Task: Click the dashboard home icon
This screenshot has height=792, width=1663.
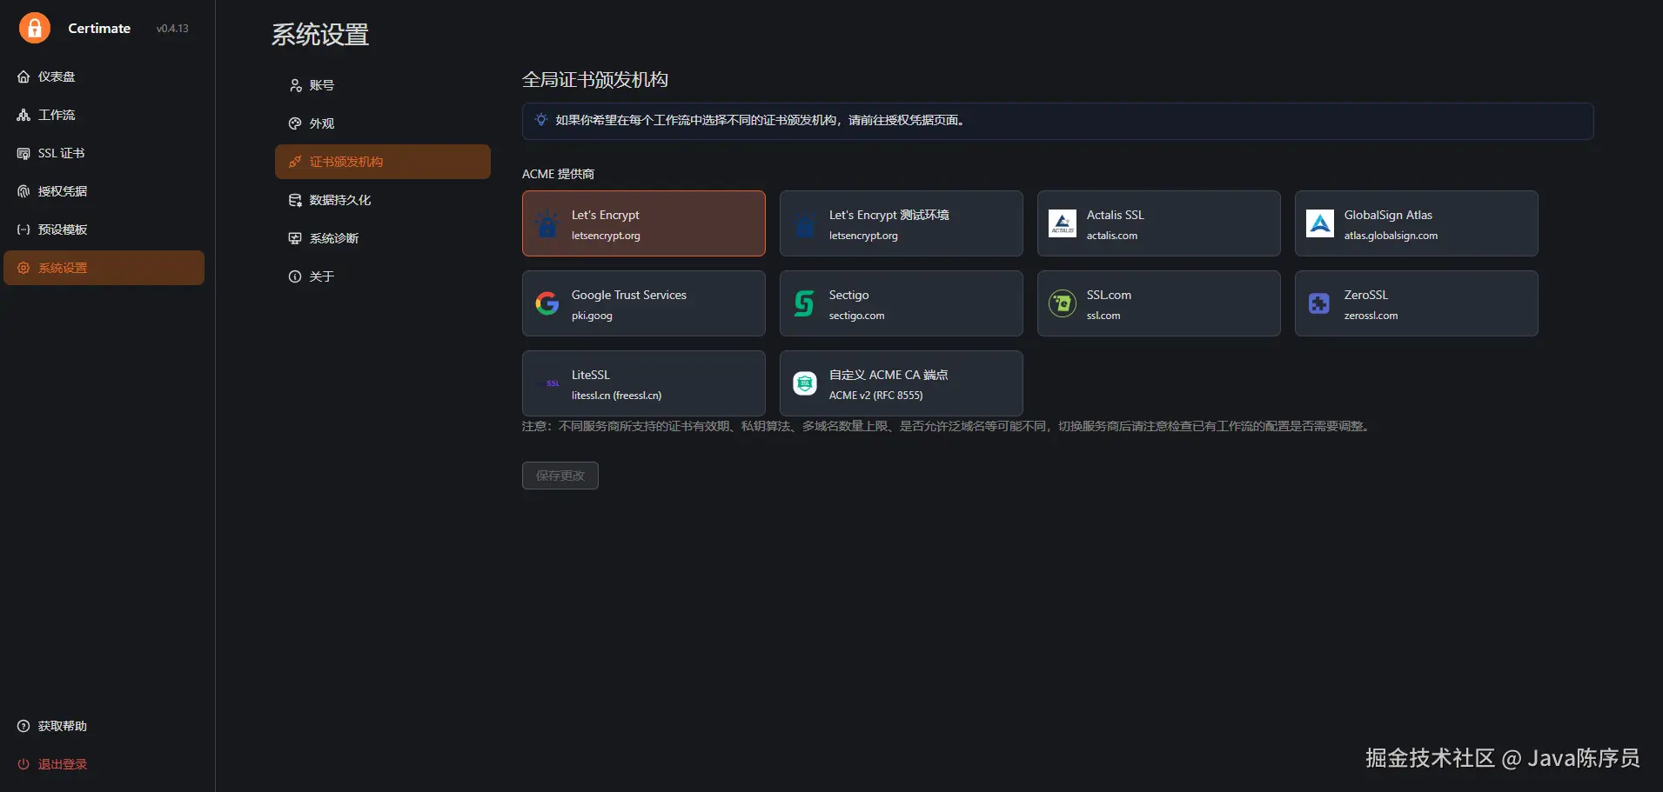Action: 23,77
